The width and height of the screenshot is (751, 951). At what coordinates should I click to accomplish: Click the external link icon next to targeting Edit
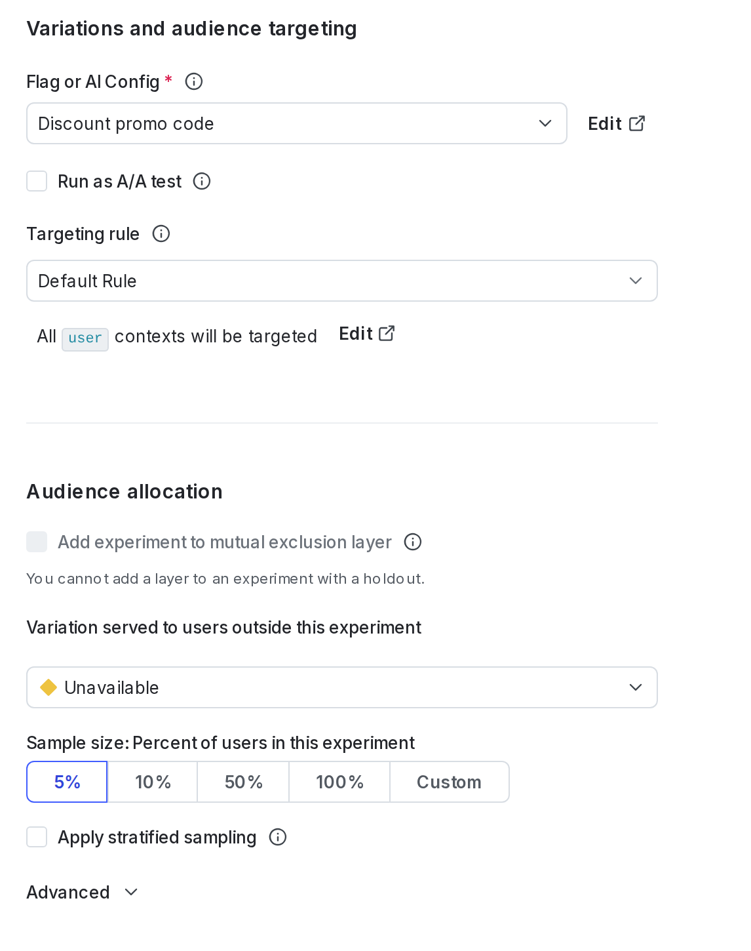click(x=387, y=333)
